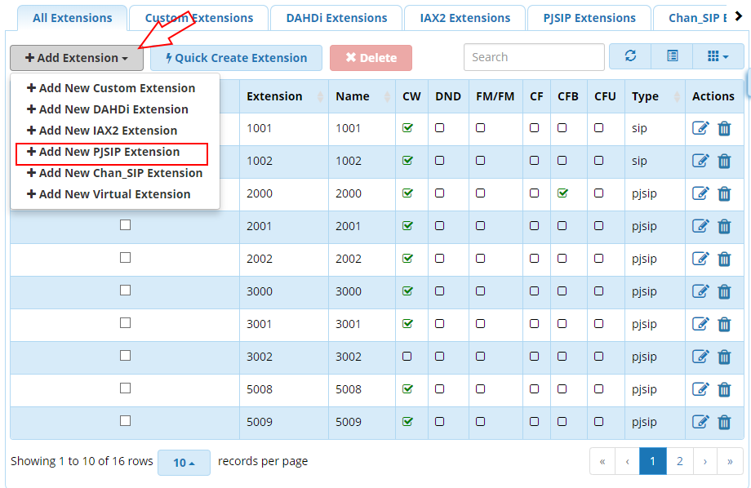Click the Quick Create Extension button
751x488 pixels.
237,58
